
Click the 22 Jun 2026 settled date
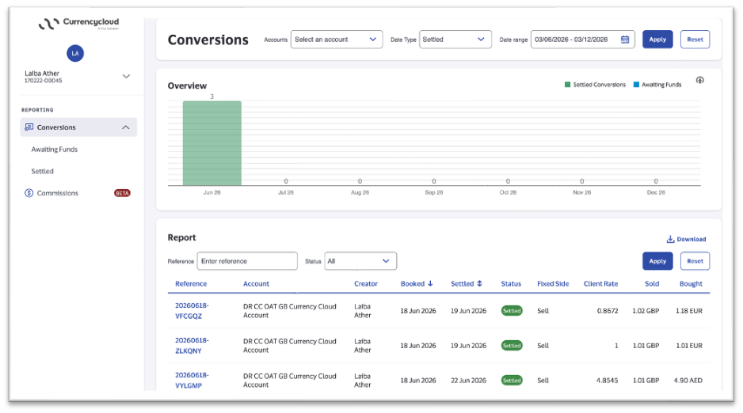point(468,381)
